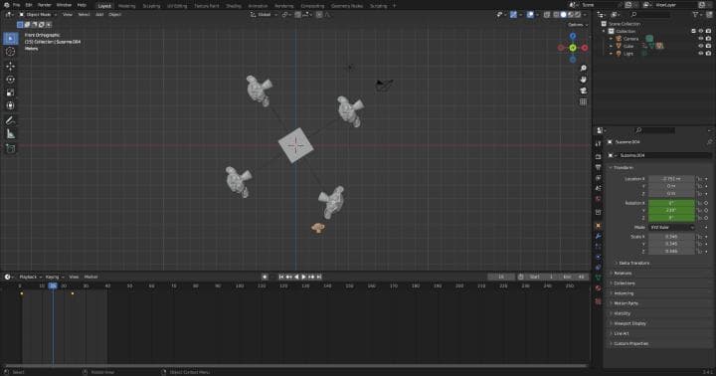Open the Modifiers wrench properties tab

pyautogui.click(x=599, y=236)
